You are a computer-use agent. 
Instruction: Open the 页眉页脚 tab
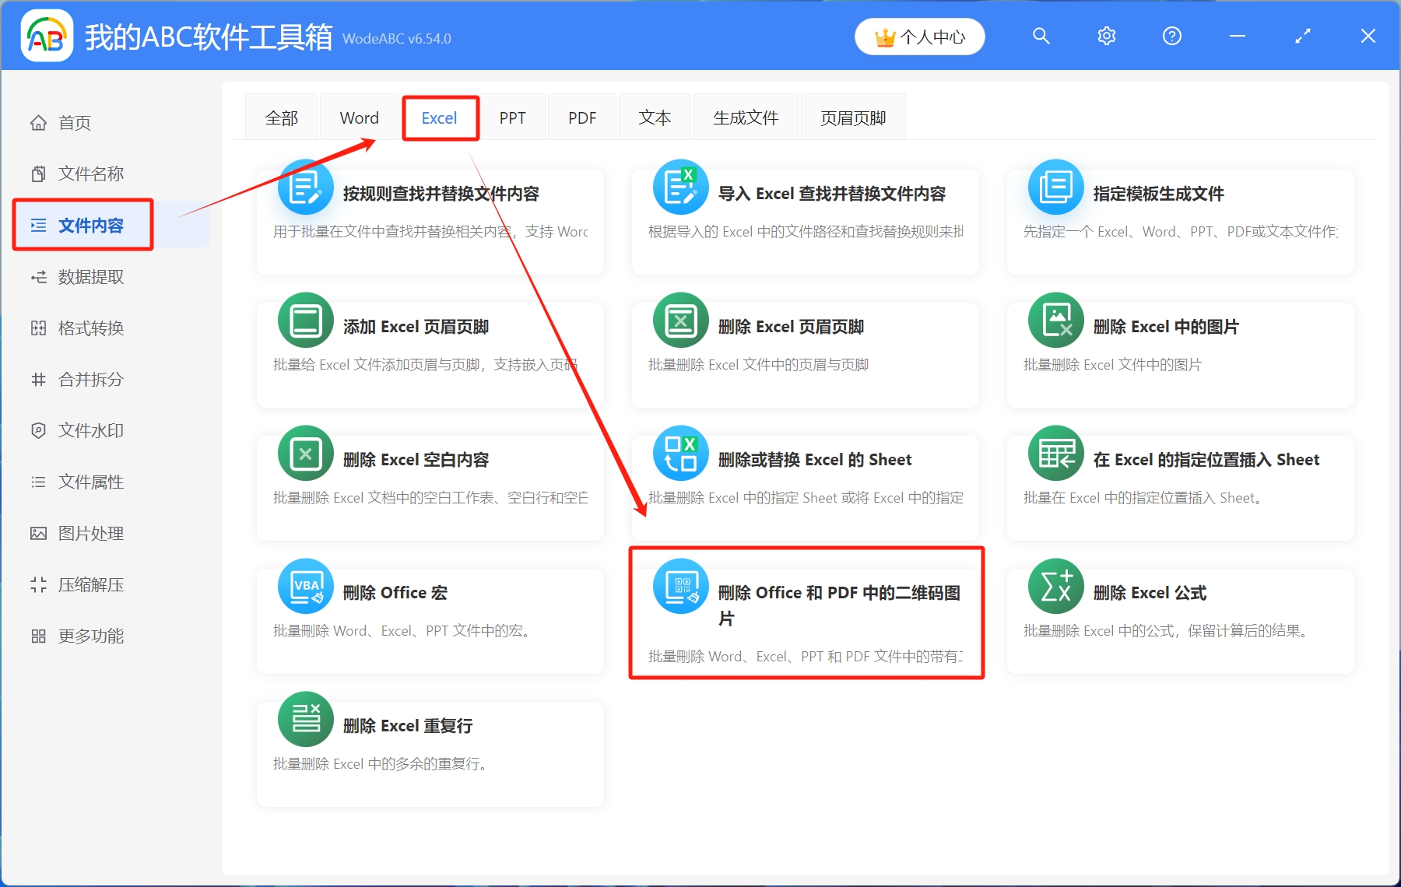(x=852, y=117)
